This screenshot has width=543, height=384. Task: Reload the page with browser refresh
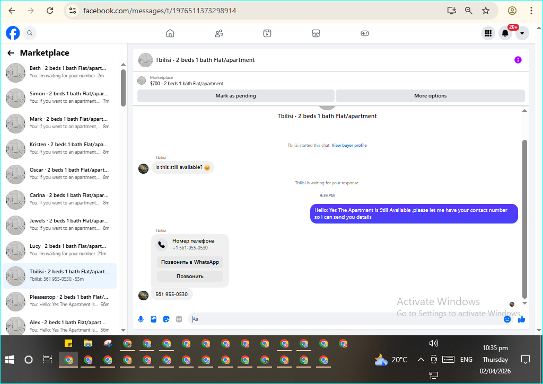coord(50,11)
